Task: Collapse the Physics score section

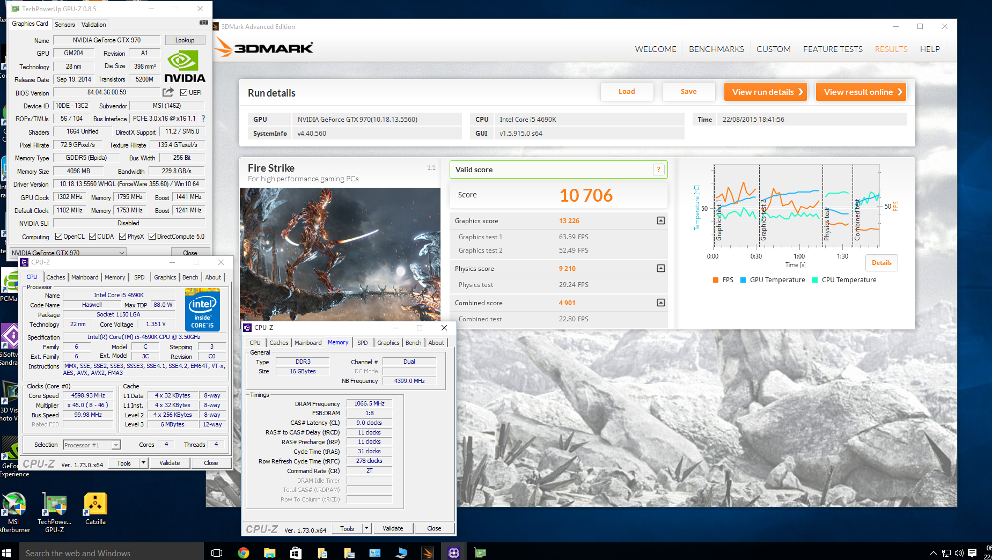Action: (661, 268)
